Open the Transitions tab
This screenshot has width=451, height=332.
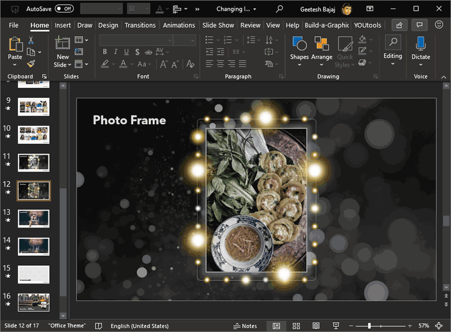click(x=140, y=25)
